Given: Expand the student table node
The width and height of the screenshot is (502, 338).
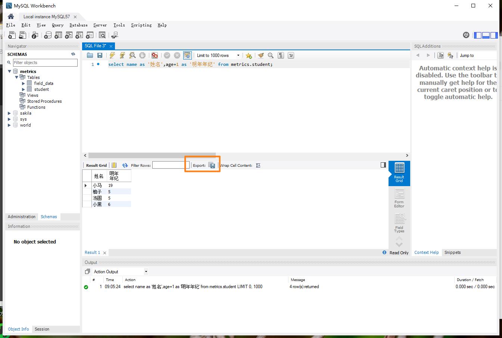Looking at the screenshot, I should pos(24,89).
